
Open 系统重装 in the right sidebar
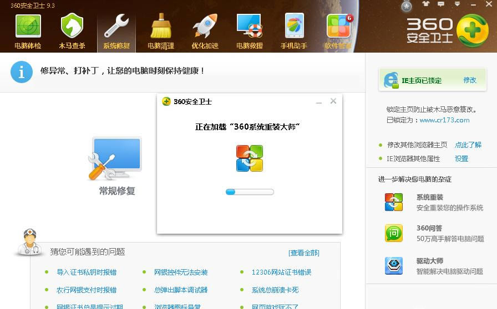tap(394, 202)
